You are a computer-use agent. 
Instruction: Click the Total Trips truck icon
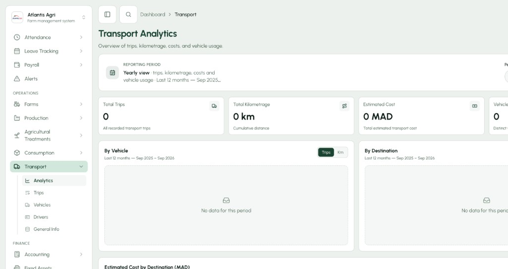coord(214,106)
